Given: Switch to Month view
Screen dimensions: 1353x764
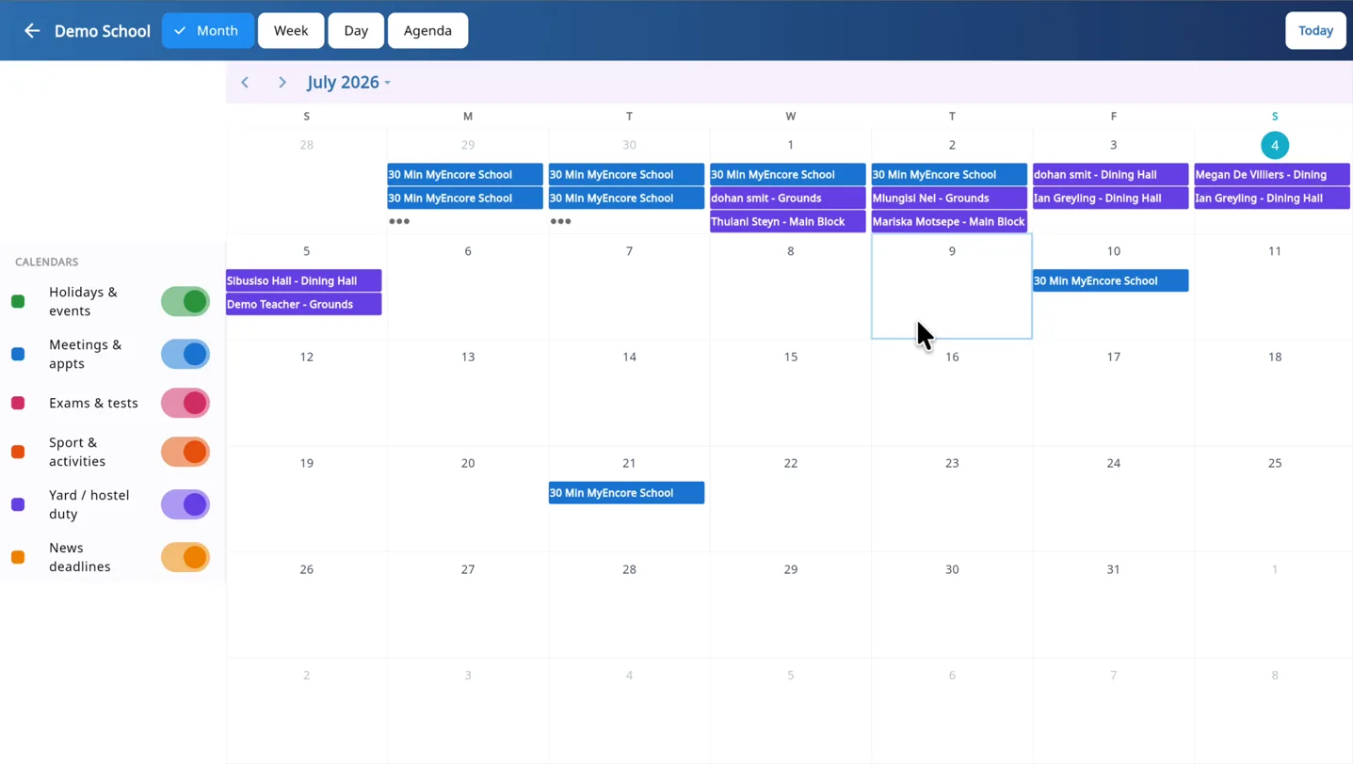Looking at the screenshot, I should (207, 31).
